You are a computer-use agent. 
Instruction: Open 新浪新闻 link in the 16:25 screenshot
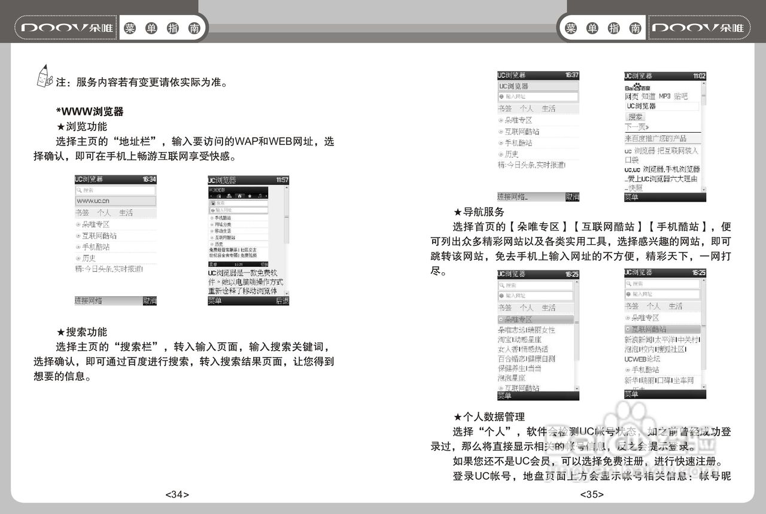coord(638,339)
